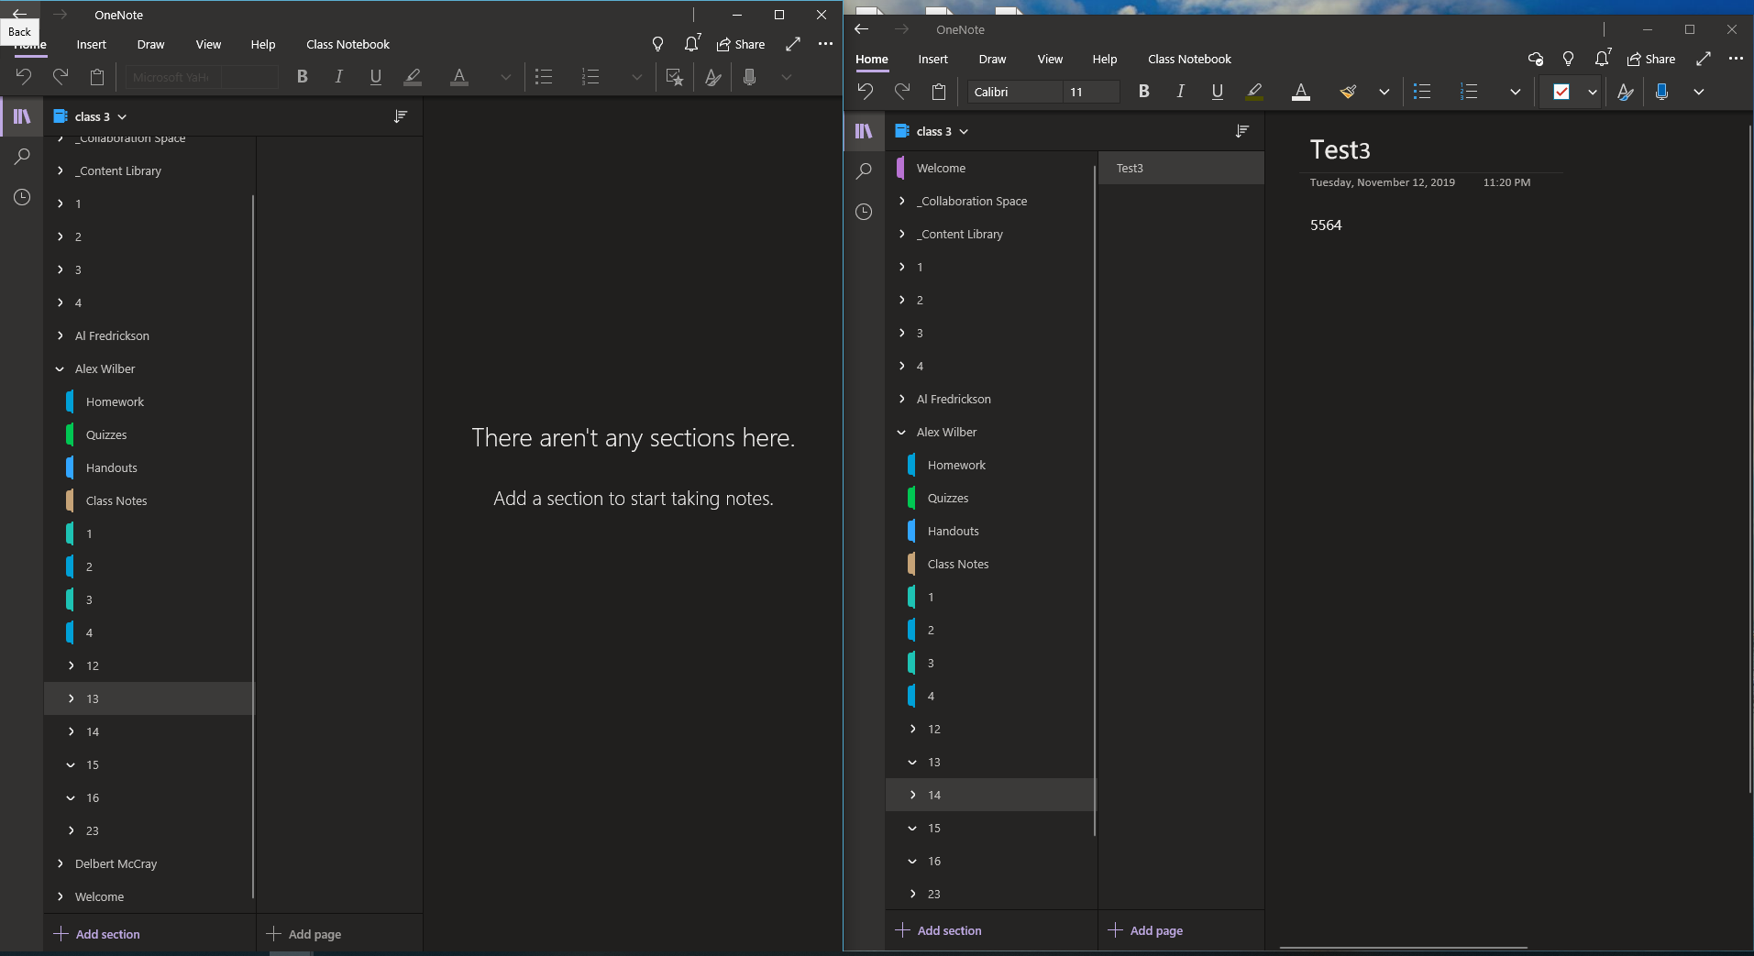Click the bulleted list icon in right window
Viewport: 1754px width, 956px height.
(1422, 92)
